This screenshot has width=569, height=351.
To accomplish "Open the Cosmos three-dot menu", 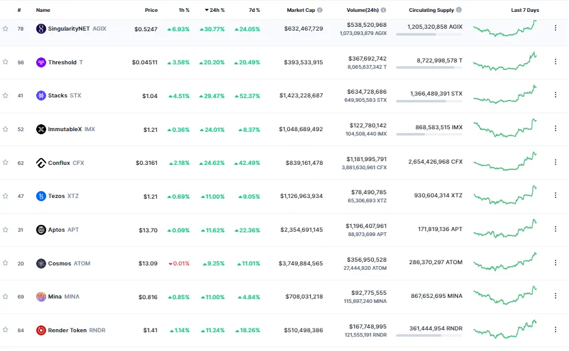I will point(555,262).
